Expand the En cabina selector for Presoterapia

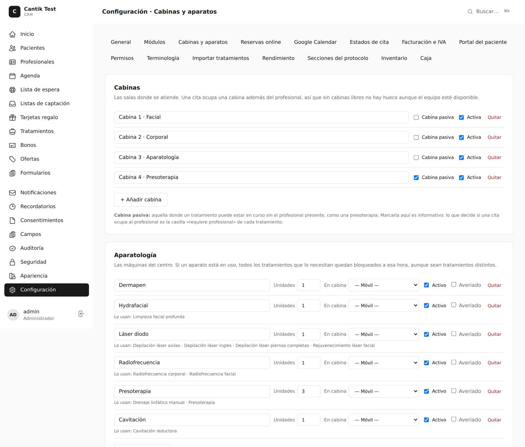click(x=384, y=391)
